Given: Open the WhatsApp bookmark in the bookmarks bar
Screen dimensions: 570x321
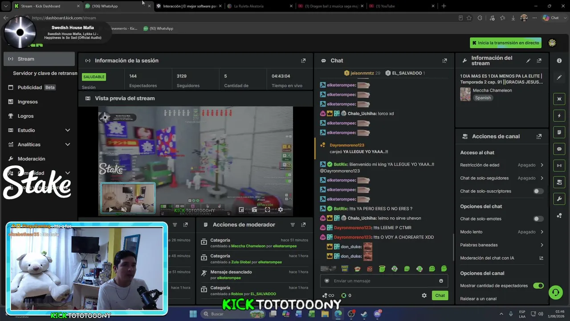Looking at the screenshot, I should (158, 29).
